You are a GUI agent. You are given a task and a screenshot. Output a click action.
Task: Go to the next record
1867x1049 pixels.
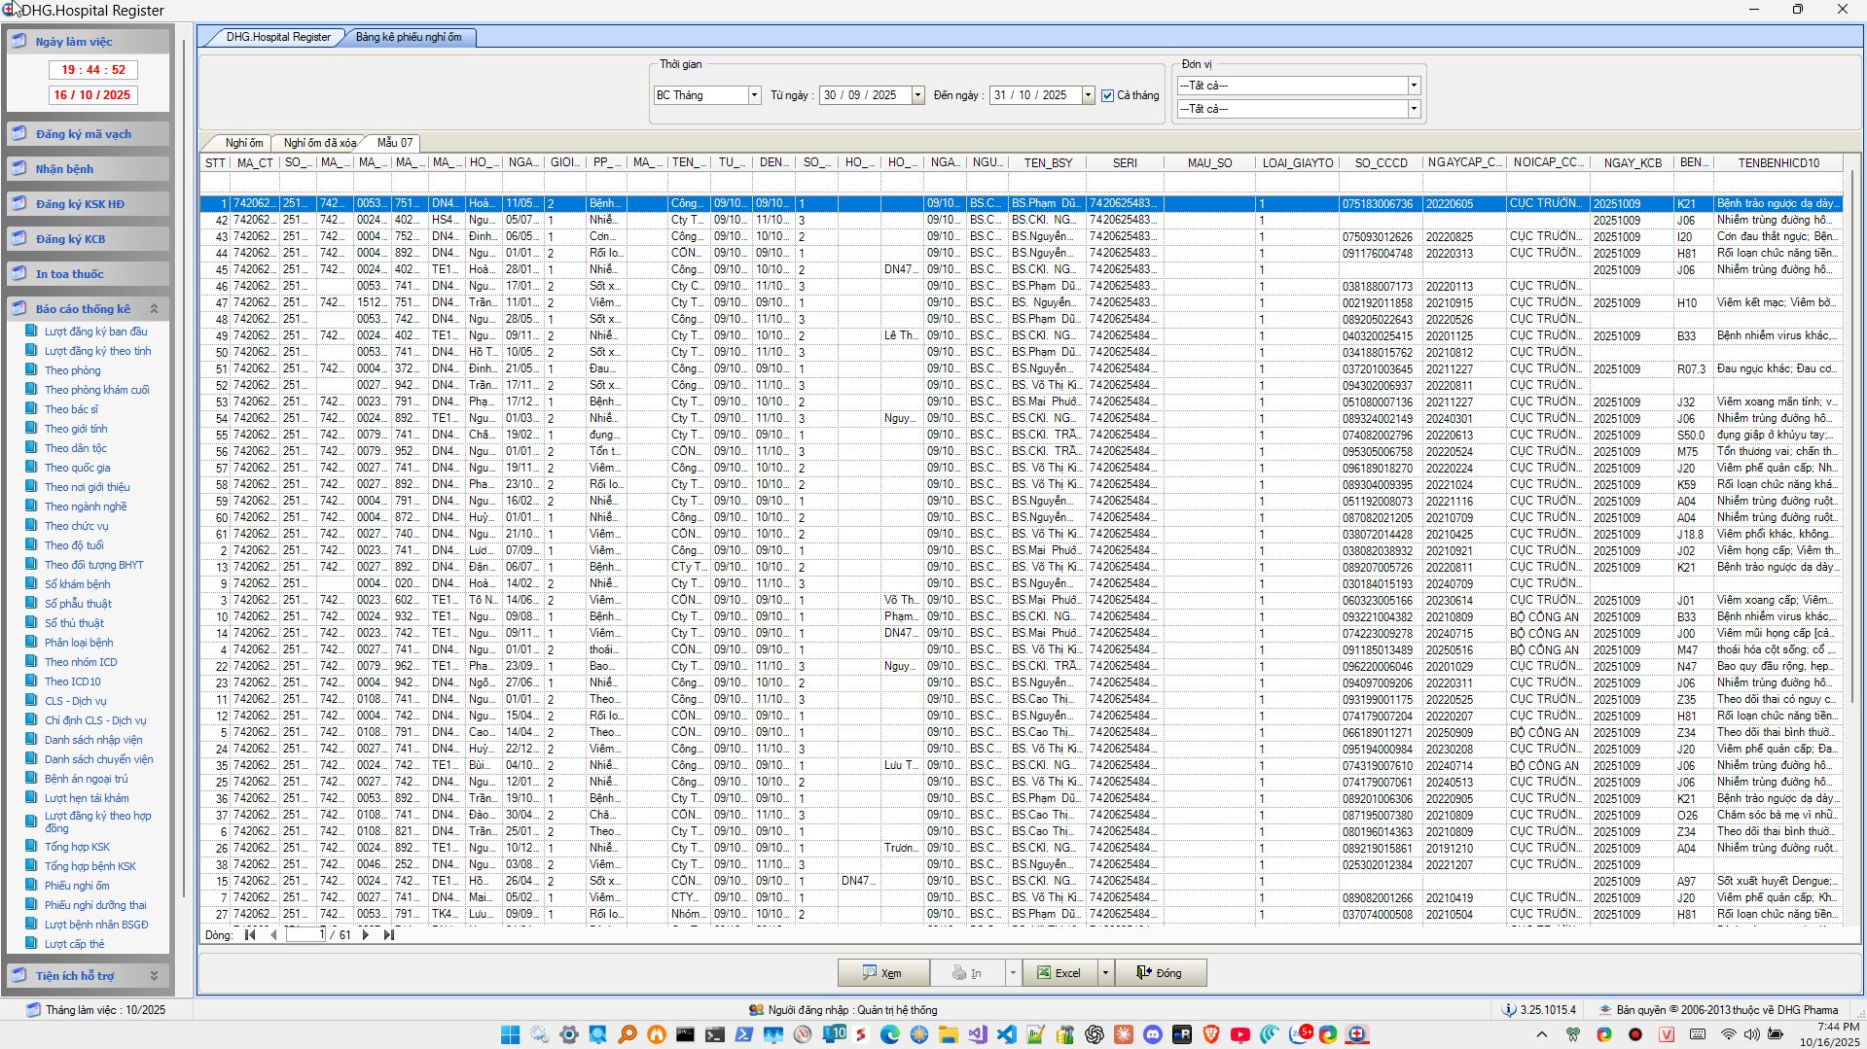pyautogui.click(x=366, y=935)
